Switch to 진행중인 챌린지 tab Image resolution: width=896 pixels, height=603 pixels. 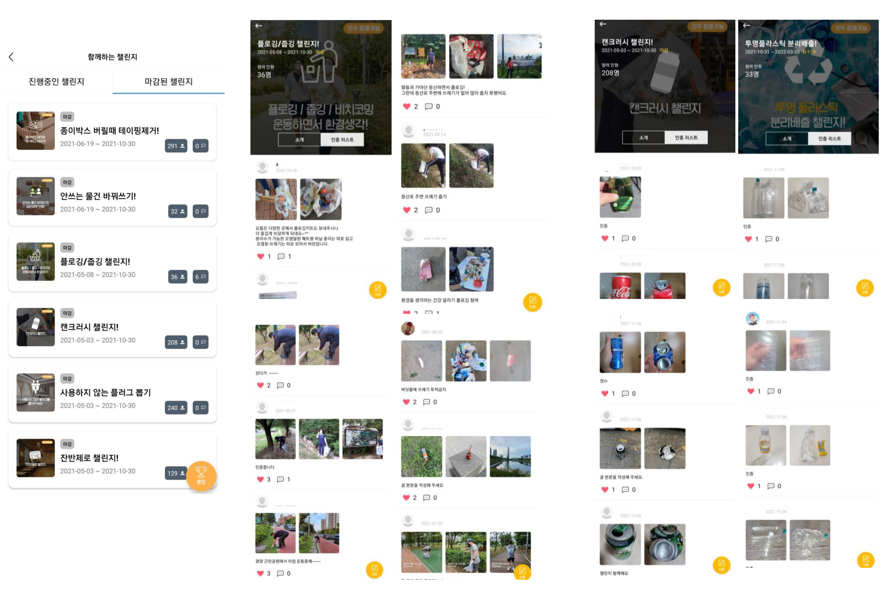[x=56, y=82]
